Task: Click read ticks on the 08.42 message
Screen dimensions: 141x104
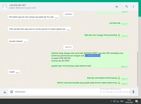Action: (x=126, y=67)
